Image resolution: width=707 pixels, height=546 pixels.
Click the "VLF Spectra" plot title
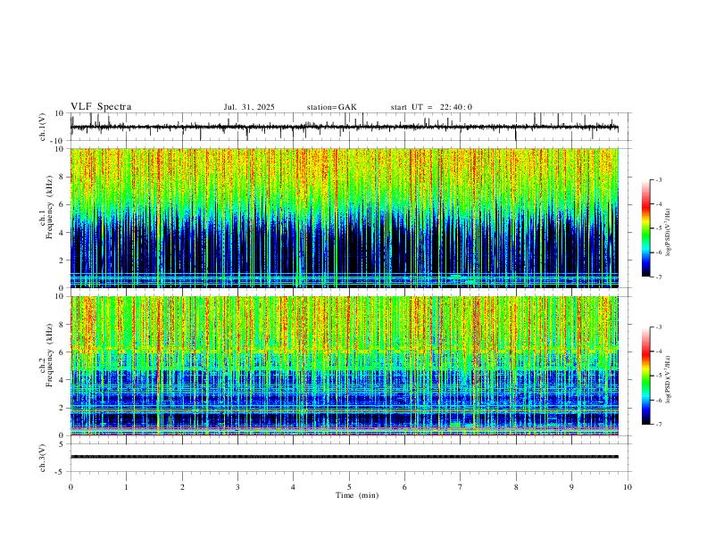(101, 106)
